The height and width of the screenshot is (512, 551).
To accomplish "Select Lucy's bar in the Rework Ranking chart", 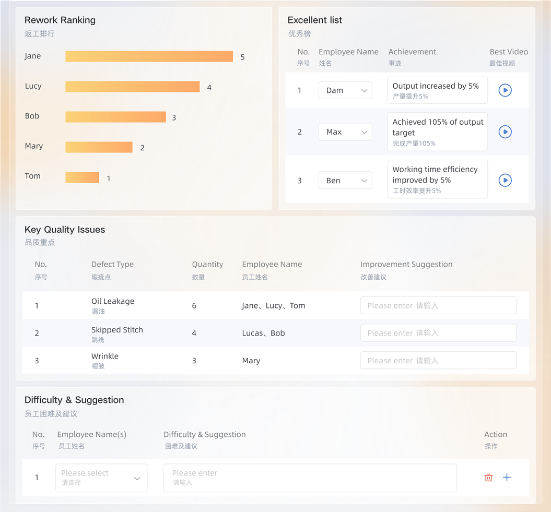I will coord(132,87).
